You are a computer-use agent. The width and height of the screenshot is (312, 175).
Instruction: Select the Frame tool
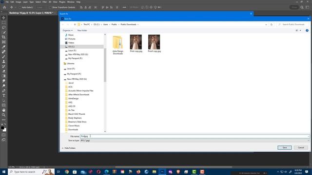3,42
